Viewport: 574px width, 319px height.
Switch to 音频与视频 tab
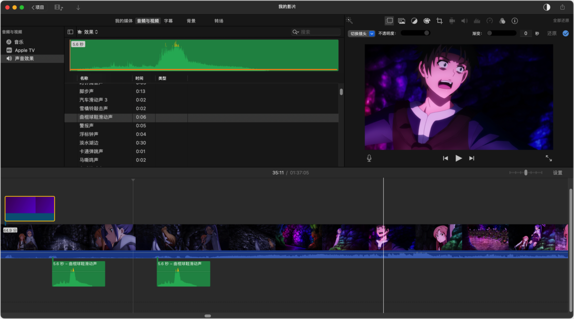click(x=148, y=21)
